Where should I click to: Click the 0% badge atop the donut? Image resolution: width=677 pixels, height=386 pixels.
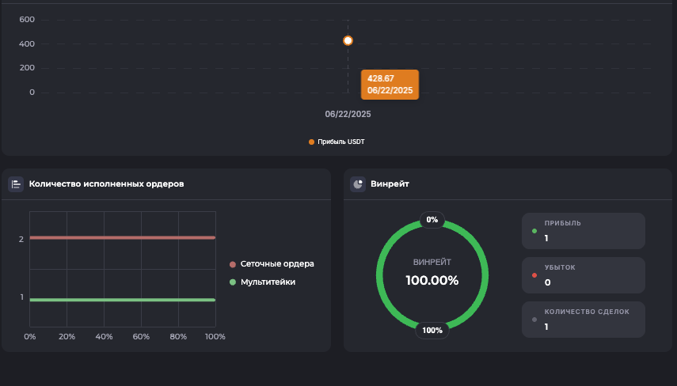click(x=432, y=220)
